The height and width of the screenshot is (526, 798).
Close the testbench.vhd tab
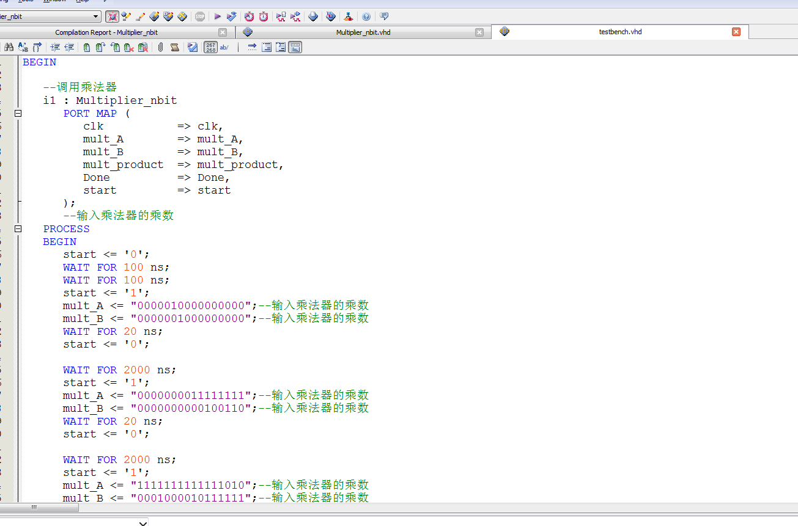coord(736,32)
